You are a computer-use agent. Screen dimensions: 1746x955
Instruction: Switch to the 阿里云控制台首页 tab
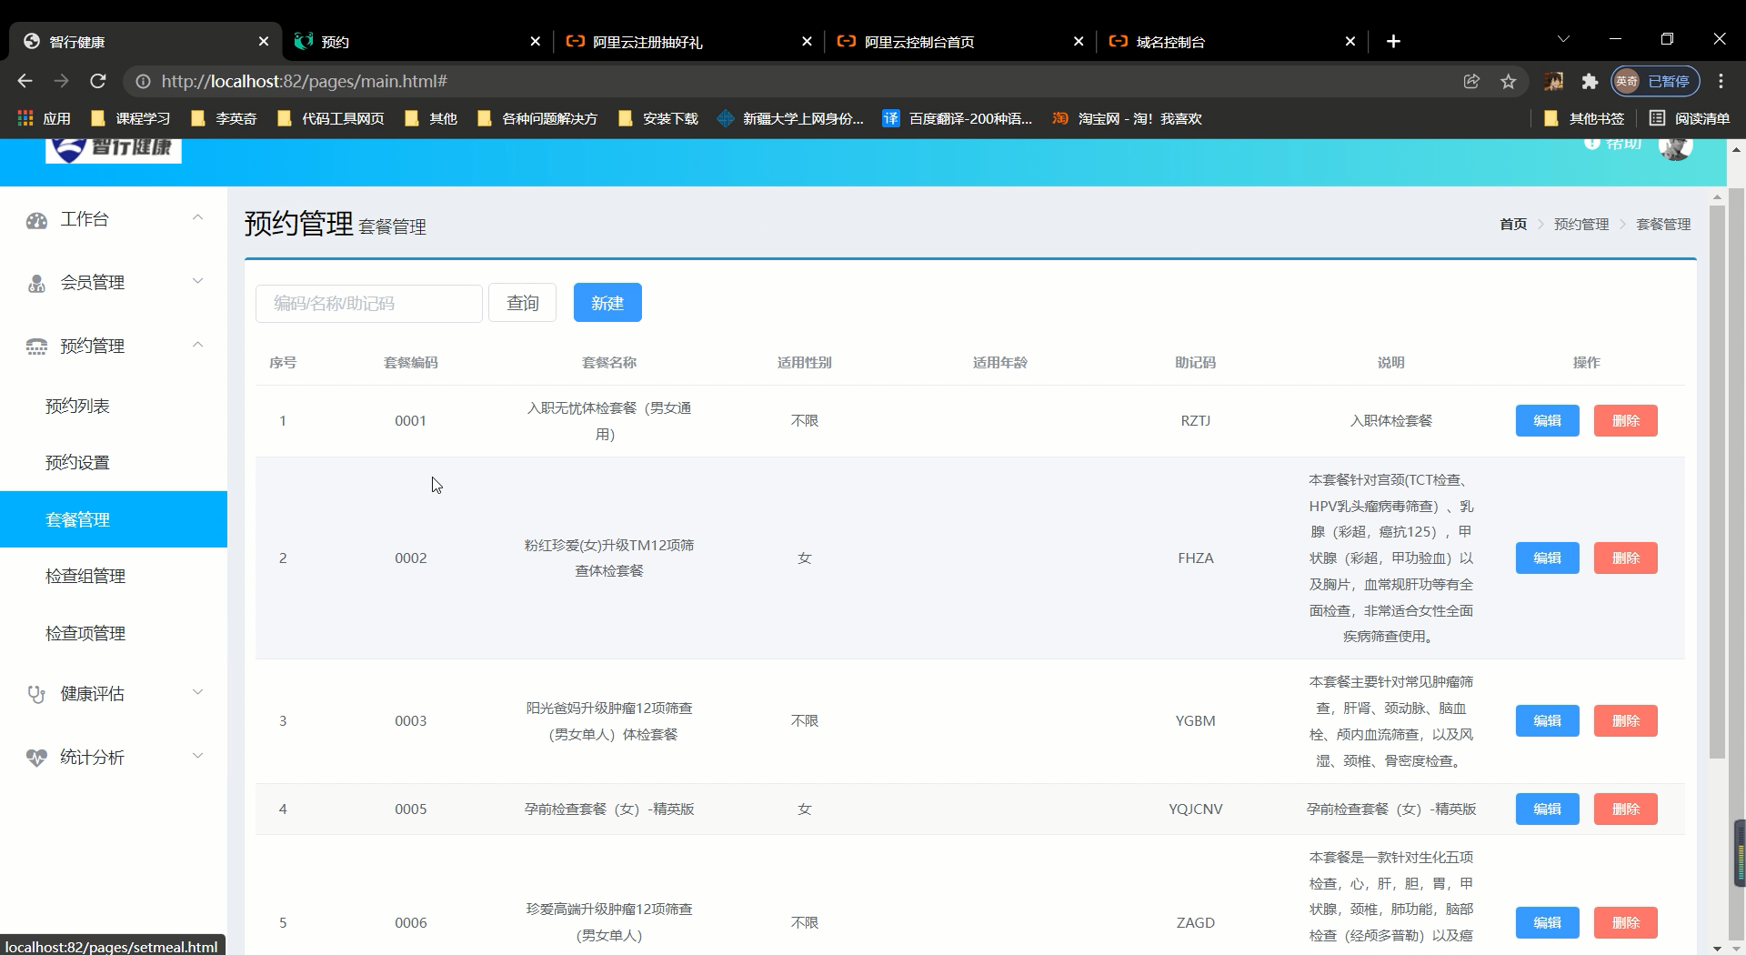pos(960,41)
